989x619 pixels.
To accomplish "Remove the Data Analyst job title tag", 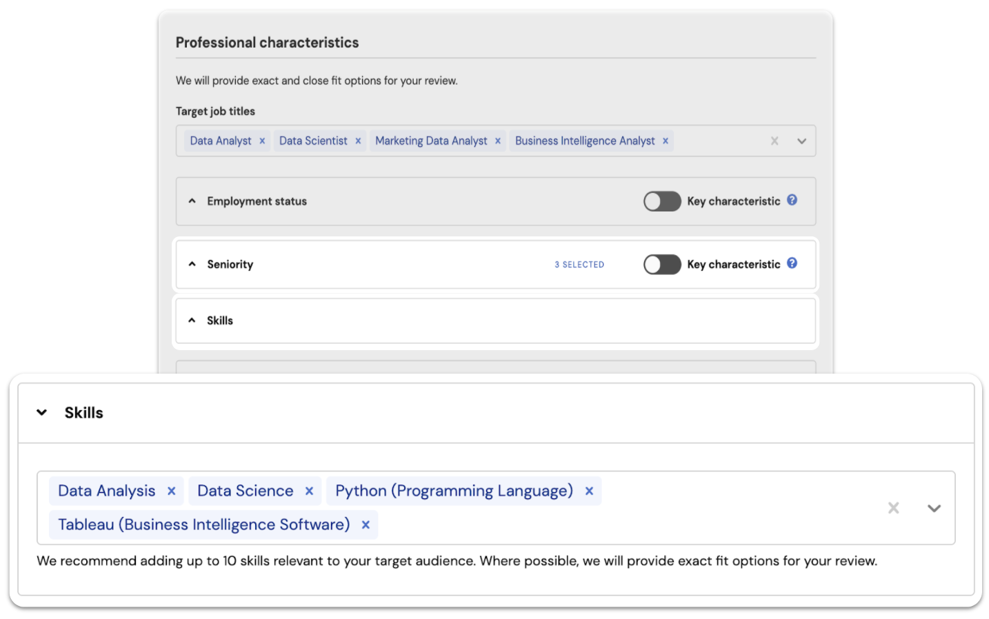I will 262,141.
